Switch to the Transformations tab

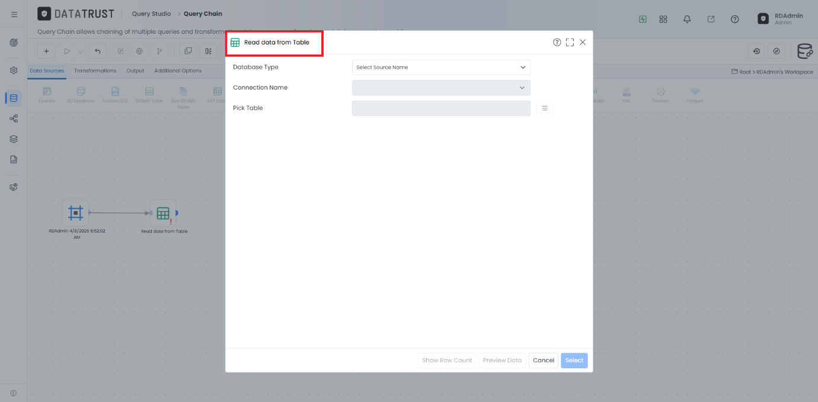pyautogui.click(x=95, y=71)
